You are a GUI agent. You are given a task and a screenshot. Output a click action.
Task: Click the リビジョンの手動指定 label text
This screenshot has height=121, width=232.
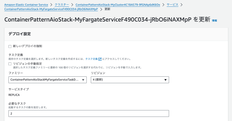click(27, 64)
